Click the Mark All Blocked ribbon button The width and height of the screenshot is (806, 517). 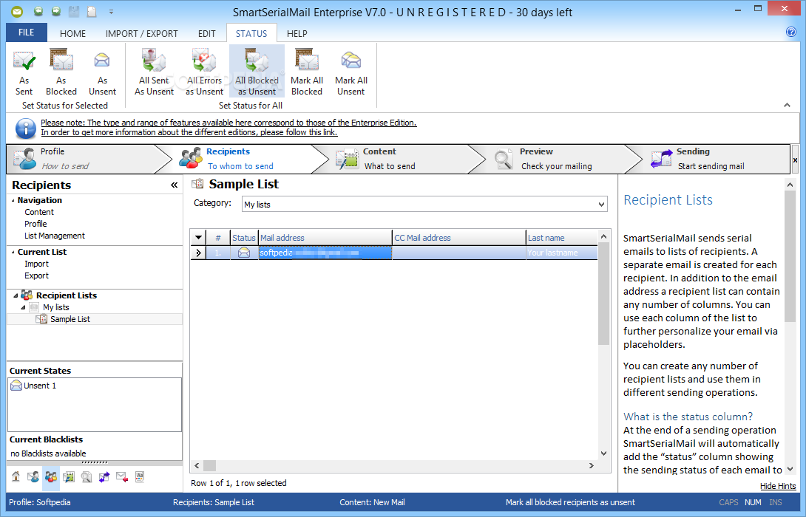pyautogui.click(x=307, y=72)
